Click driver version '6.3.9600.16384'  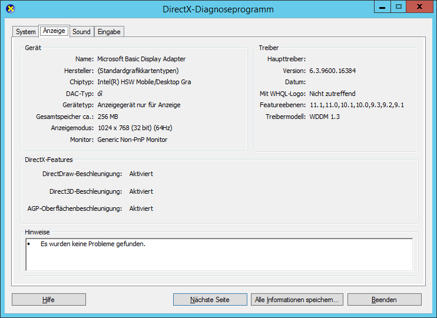pos(333,71)
